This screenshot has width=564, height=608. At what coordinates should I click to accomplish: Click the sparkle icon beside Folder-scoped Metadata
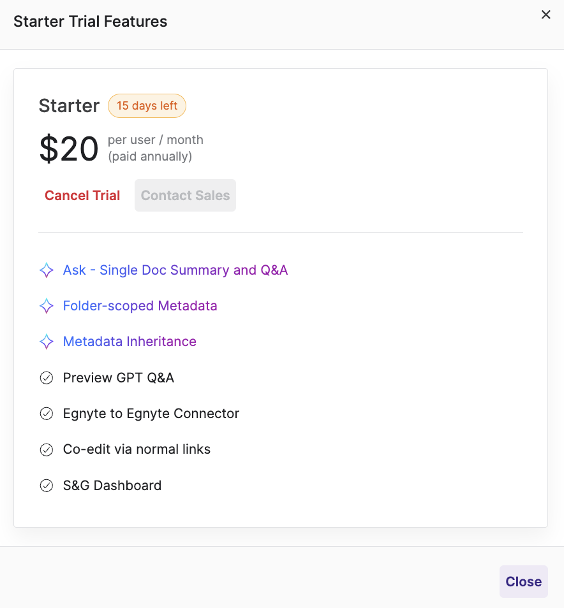[46, 306]
